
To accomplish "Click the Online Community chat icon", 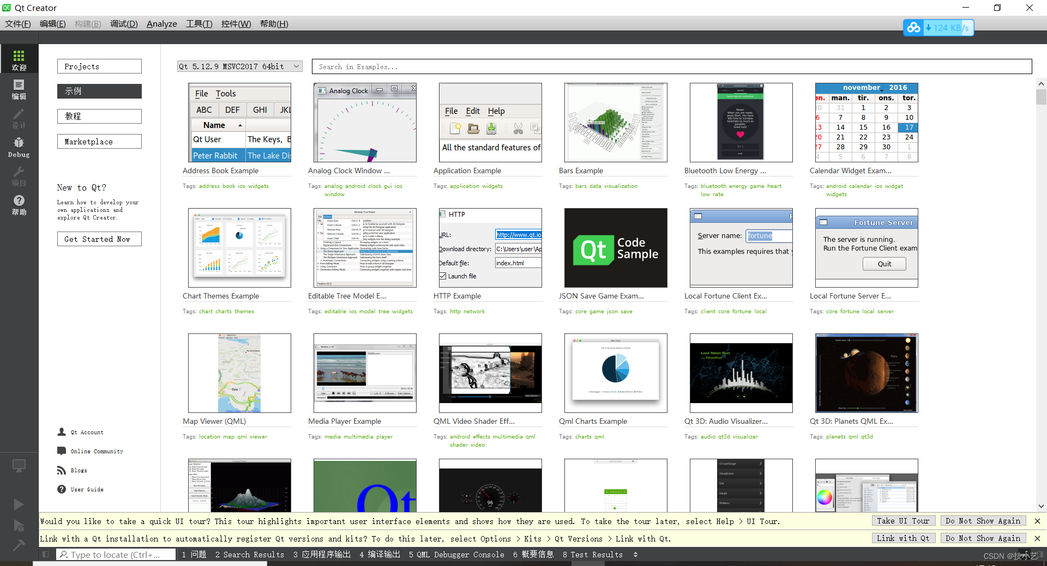I will point(62,451).
